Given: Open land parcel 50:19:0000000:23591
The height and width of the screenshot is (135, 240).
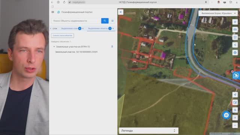Looking at the screenshot, I should tap(76, 52).
